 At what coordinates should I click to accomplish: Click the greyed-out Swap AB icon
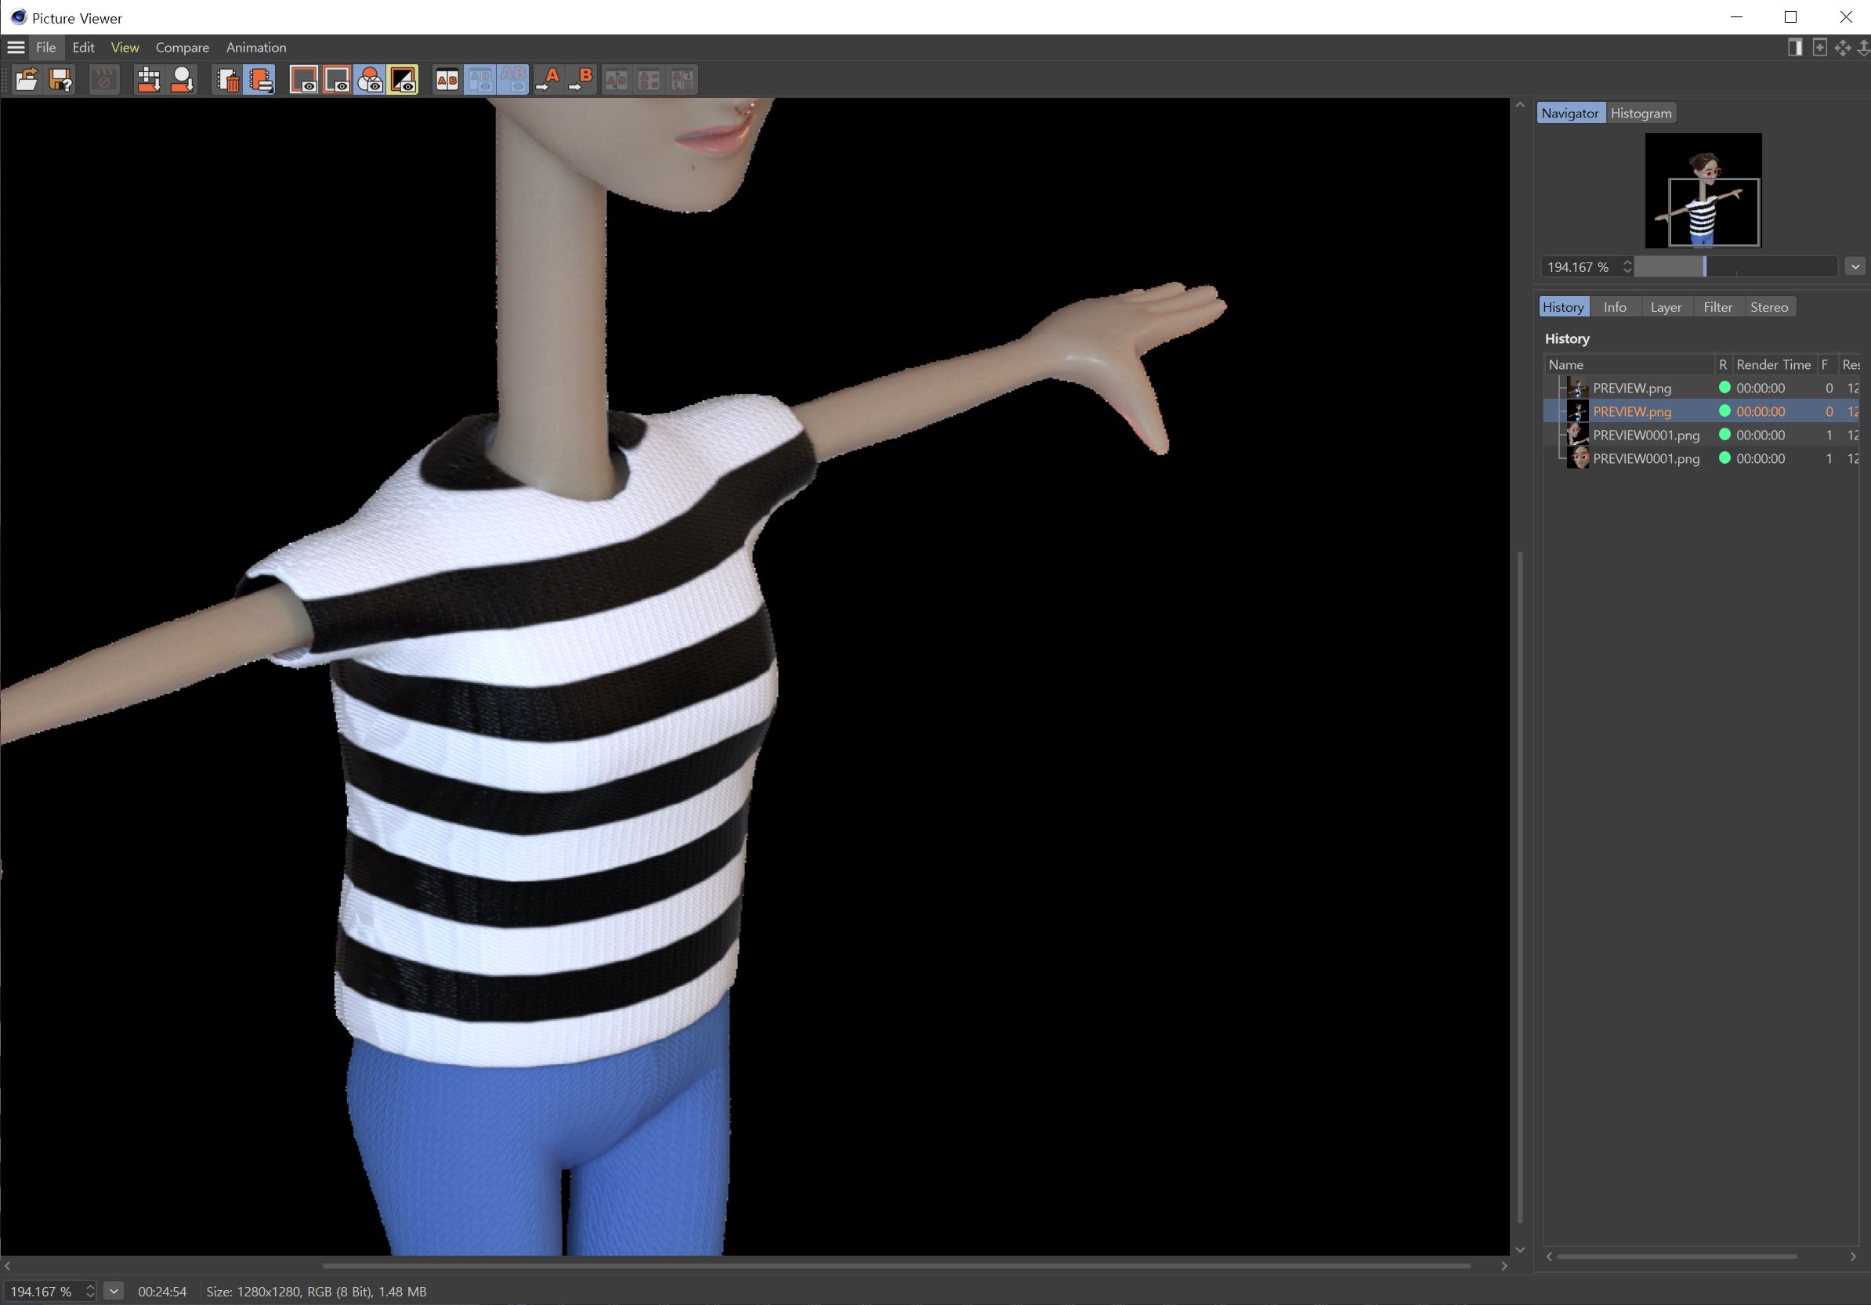tap(617, 80)
